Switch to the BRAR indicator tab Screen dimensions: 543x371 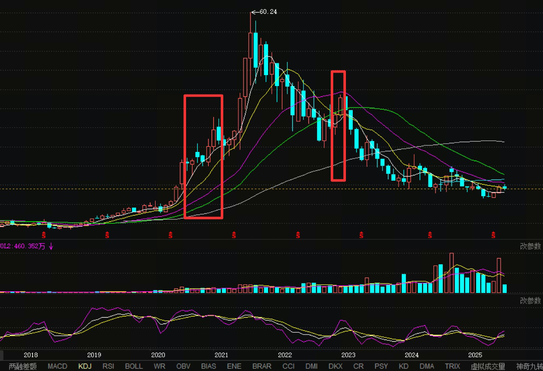point(262,366)
